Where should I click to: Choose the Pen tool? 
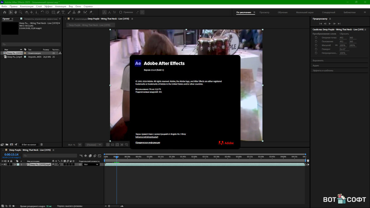(58, 12)
